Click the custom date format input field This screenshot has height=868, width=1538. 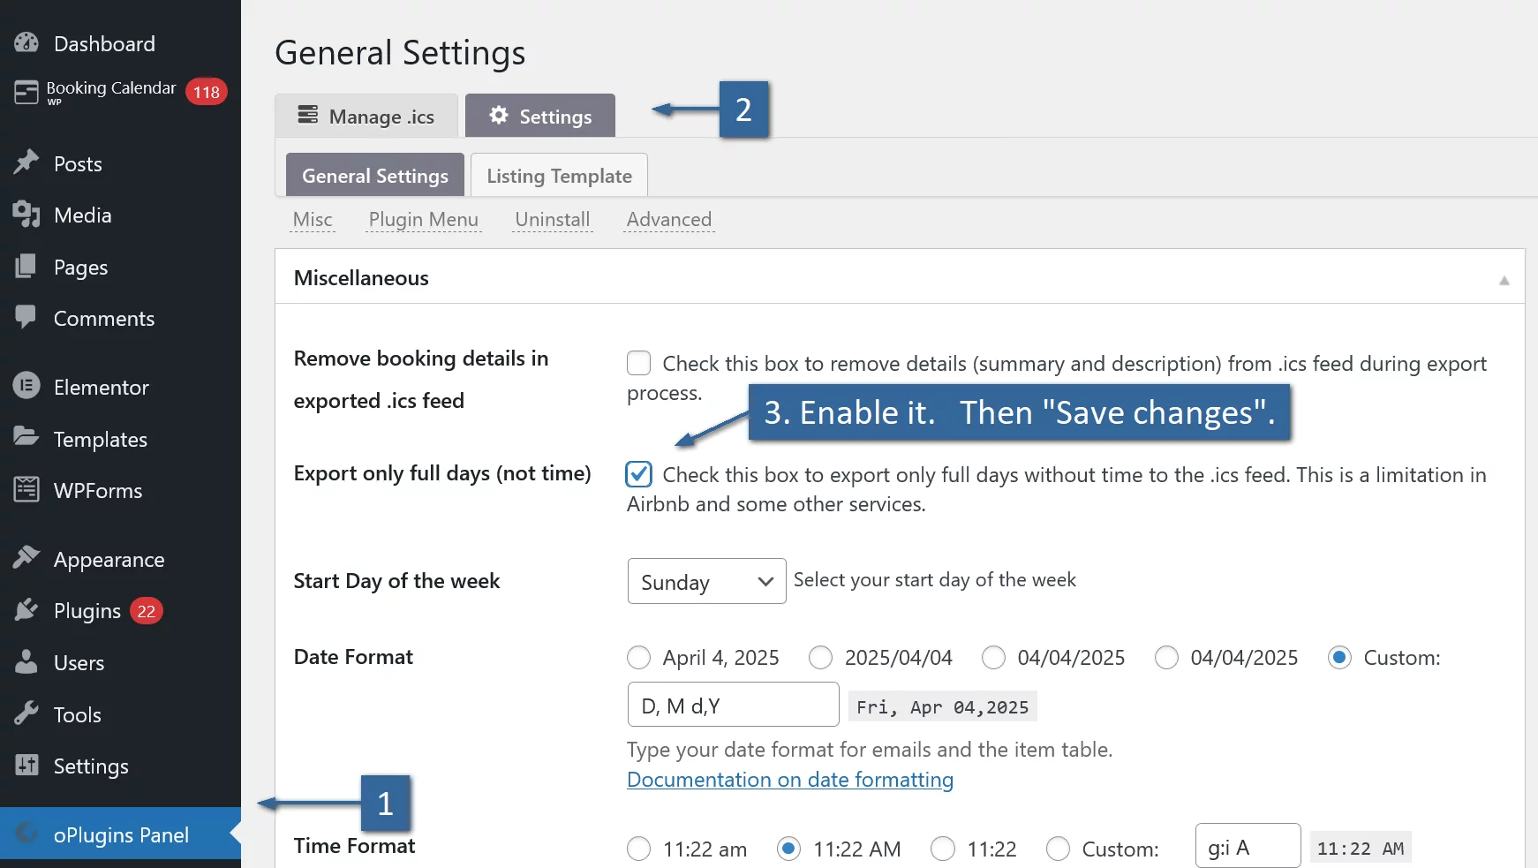733,705
